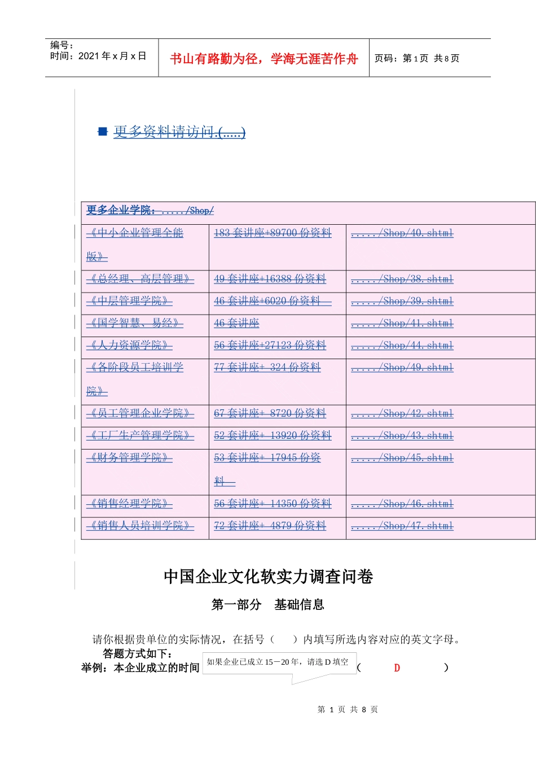The height and width of the screenshot is (759, 536).
Task: Open the Shop/39.shtml link
Action: (x=402, y=301)
